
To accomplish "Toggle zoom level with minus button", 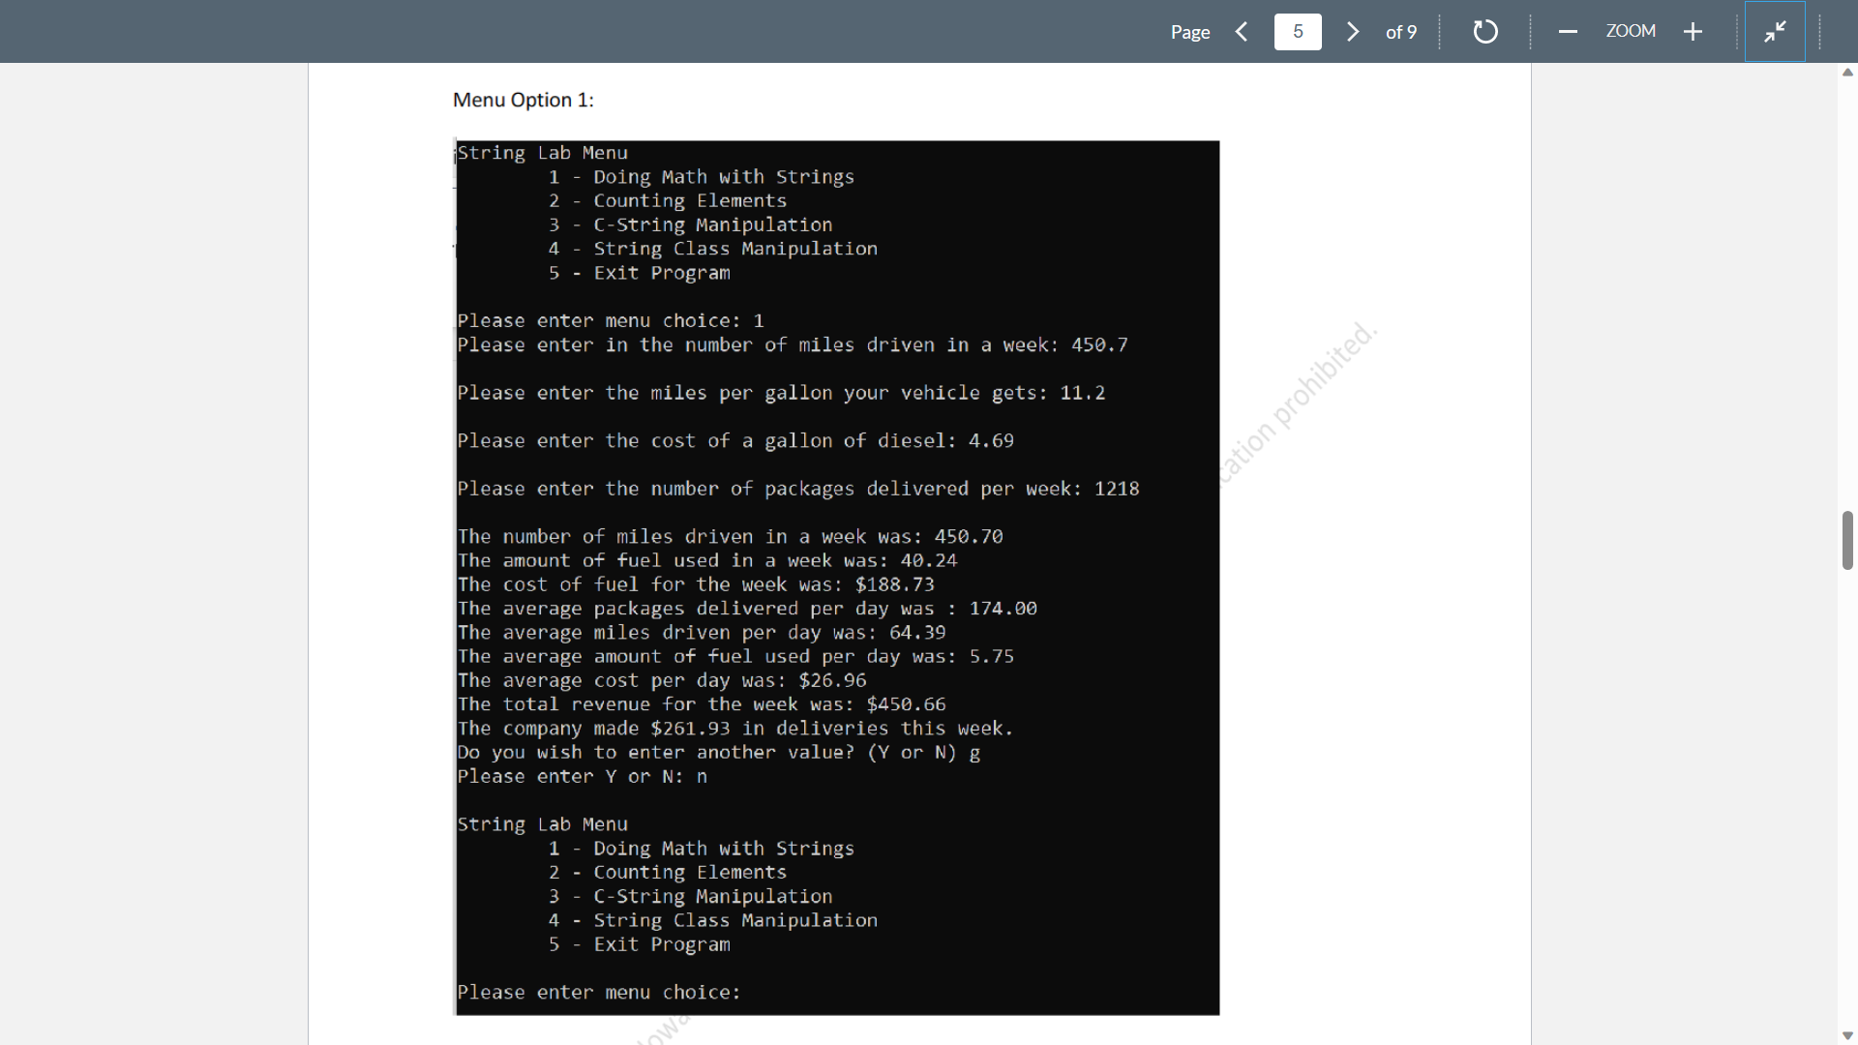I will 1567,31.
